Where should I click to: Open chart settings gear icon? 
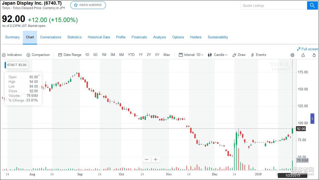coord(292,55)
